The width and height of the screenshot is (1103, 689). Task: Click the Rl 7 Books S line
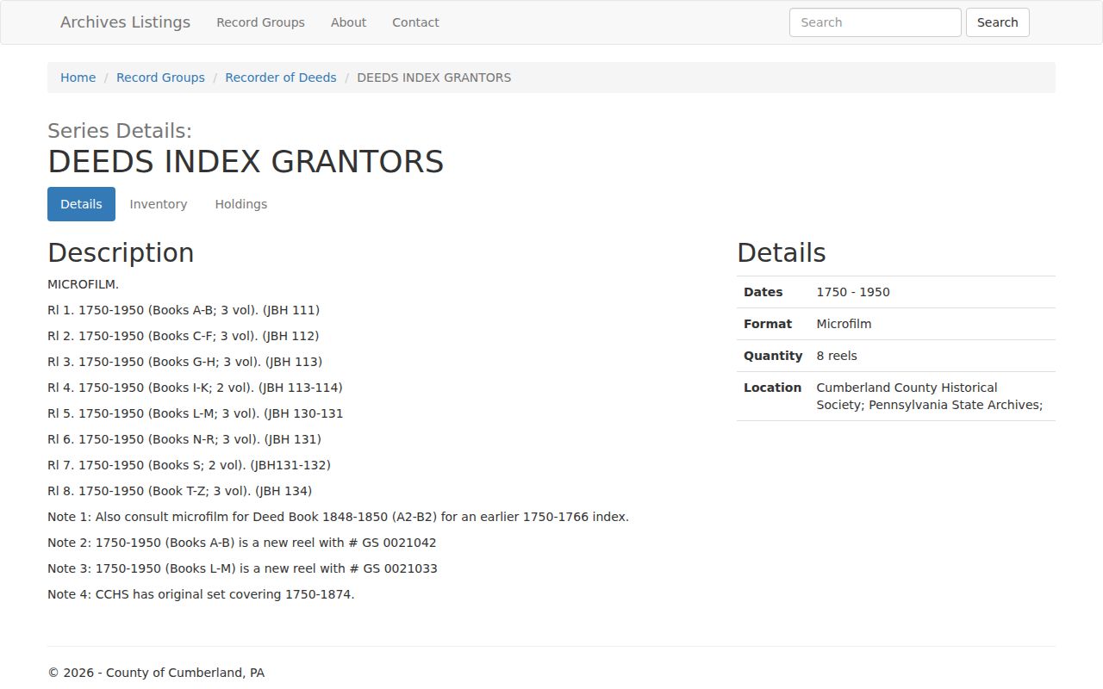click(189, 465)
